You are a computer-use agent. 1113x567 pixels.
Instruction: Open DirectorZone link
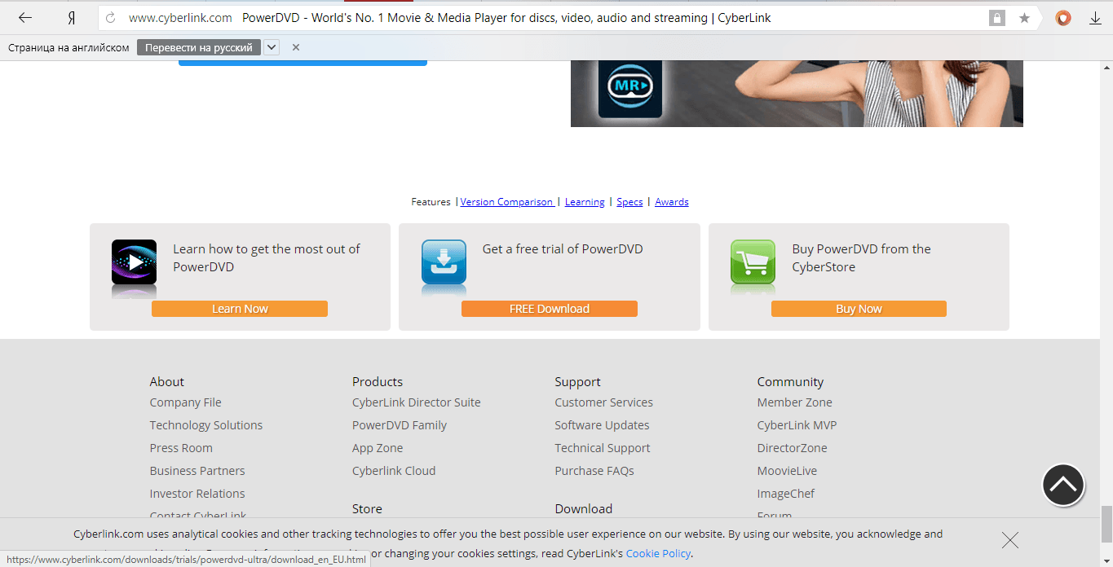coord(793,448)
